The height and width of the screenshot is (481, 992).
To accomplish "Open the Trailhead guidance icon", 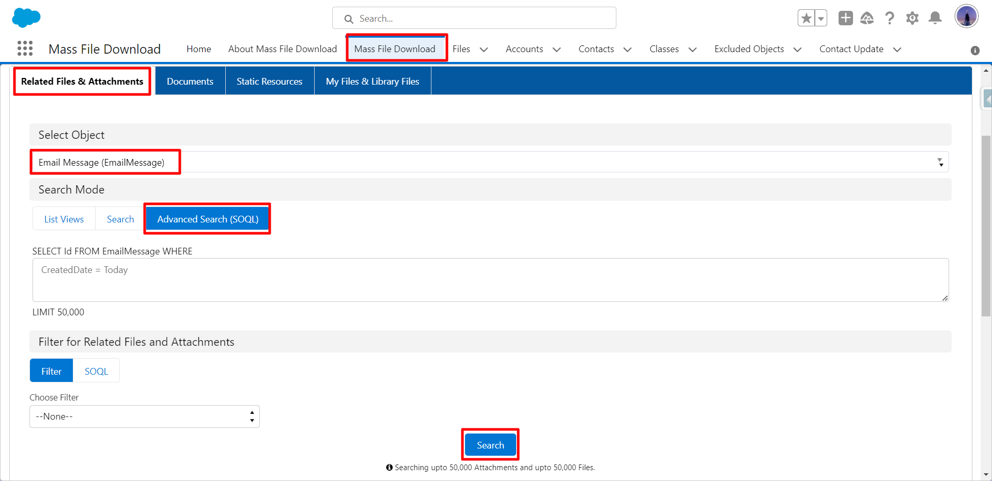I will point(867,18).
